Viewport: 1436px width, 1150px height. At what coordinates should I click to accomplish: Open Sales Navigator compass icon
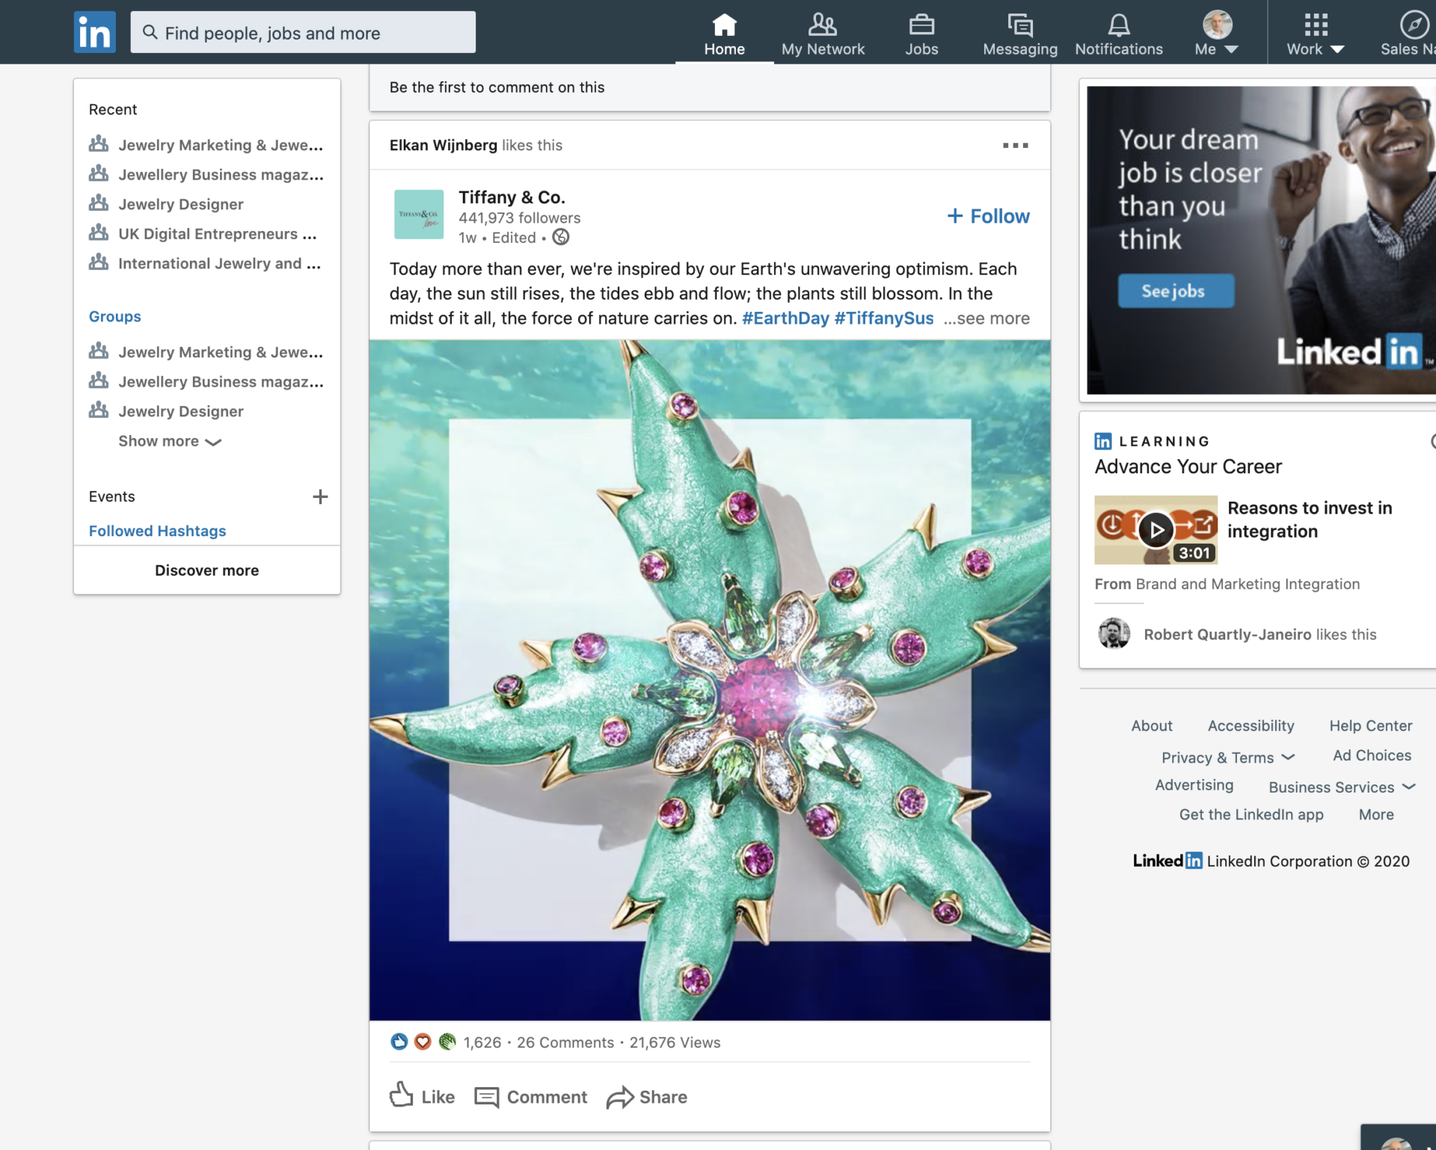pos(1413,25)
